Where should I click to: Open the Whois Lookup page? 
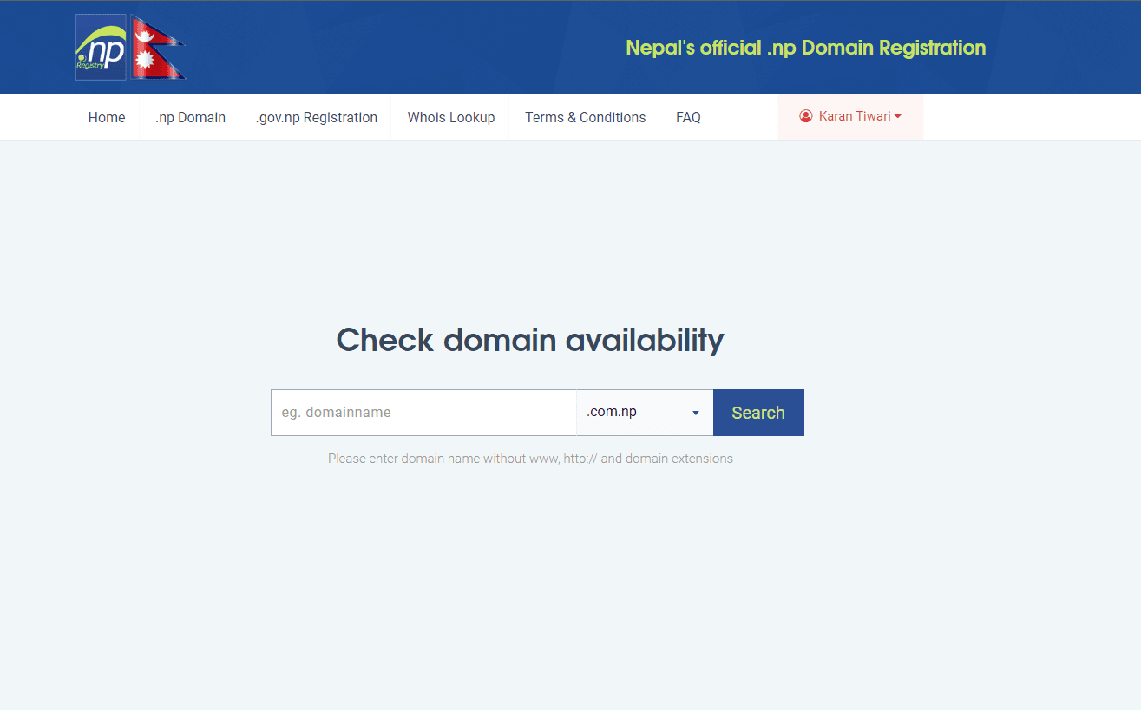pyautogui.click(x=450, y=117)
